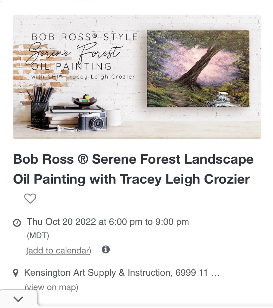Click the vintage camera in the banner image
Viewport: 273px width, 308px height.
[x=92, y=121]
